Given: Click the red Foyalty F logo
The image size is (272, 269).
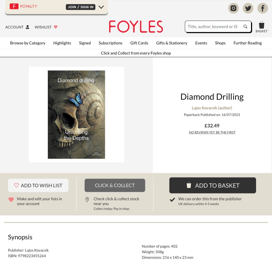Looking at the screenshot, I should point(14,6).
